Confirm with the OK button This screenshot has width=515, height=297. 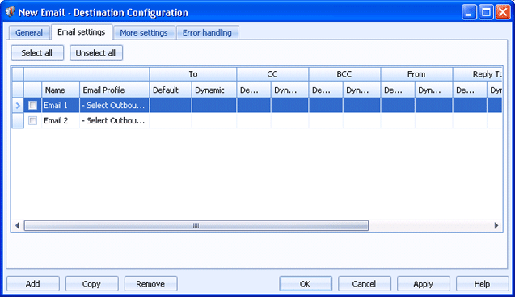click(306, 283)
